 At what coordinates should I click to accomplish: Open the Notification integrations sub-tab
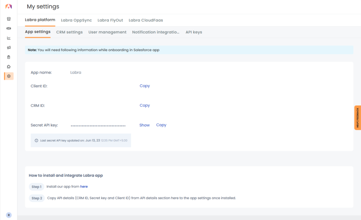pos(156,32)
